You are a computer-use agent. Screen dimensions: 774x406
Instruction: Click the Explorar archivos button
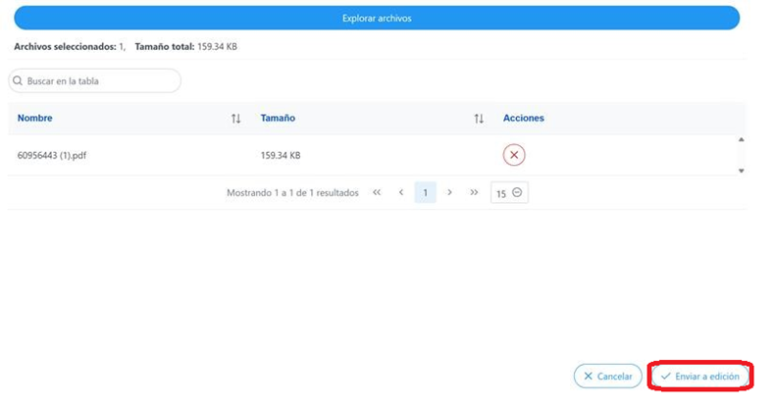tap(377, 18)
